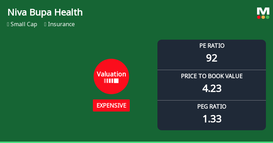The image size is (273, 143).
Task: Click the Niva Bupa Health title
Action: click(x=45, y=12)
